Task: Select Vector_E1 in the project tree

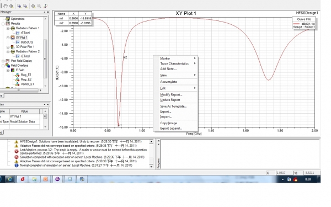Action: tap(27, 84)
